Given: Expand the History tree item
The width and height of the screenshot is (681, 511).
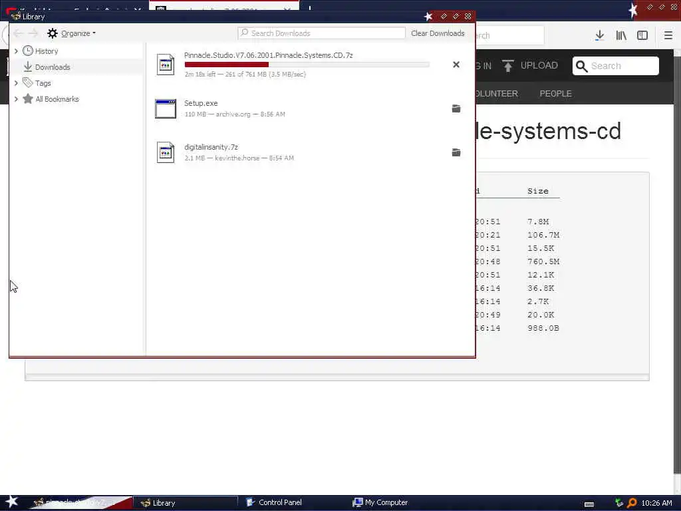Looking at the screenshot, I should [x=16, y=51].
